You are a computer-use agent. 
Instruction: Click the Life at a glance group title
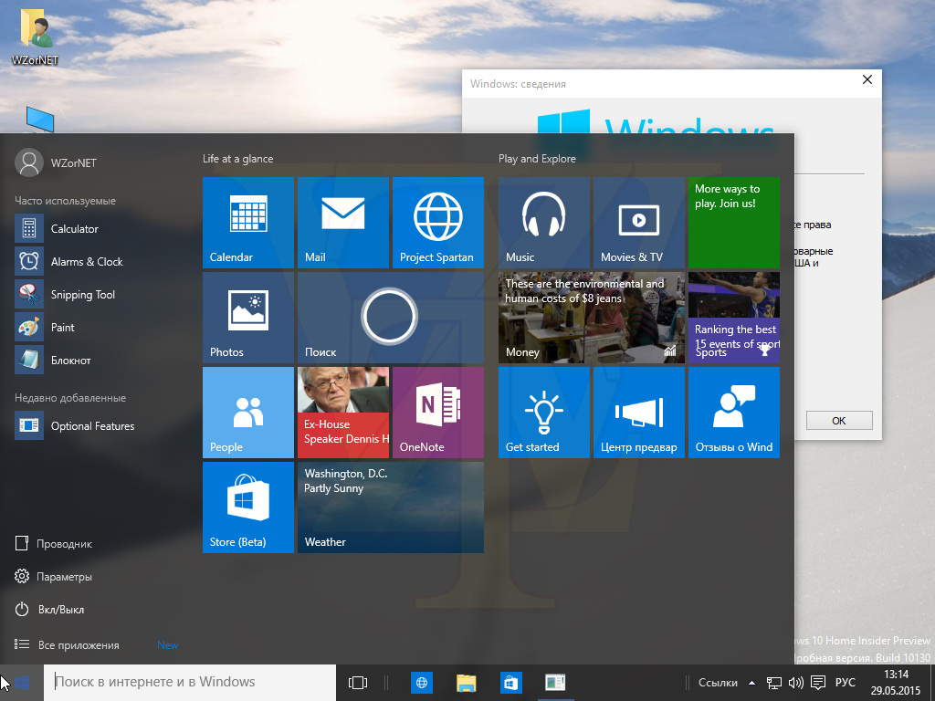click(238, 159)
